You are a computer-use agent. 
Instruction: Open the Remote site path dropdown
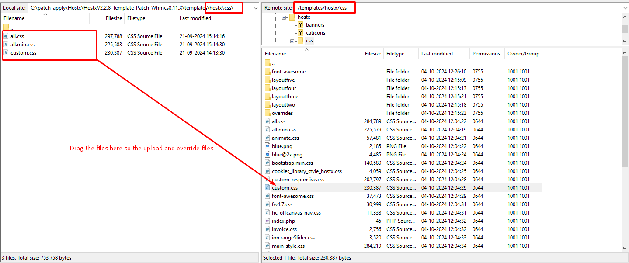tap(625, 8)
